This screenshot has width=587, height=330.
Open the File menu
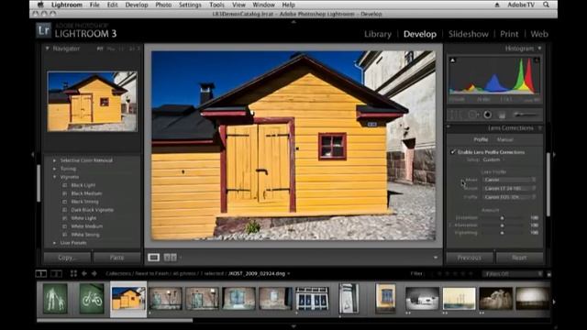point(94,5)
